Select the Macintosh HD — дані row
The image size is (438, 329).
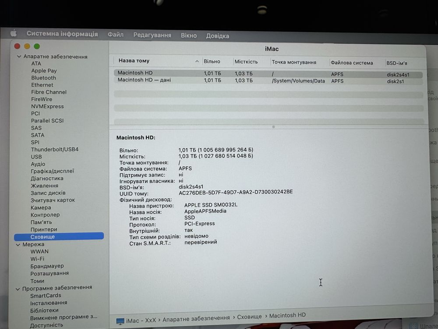(268, 81)
